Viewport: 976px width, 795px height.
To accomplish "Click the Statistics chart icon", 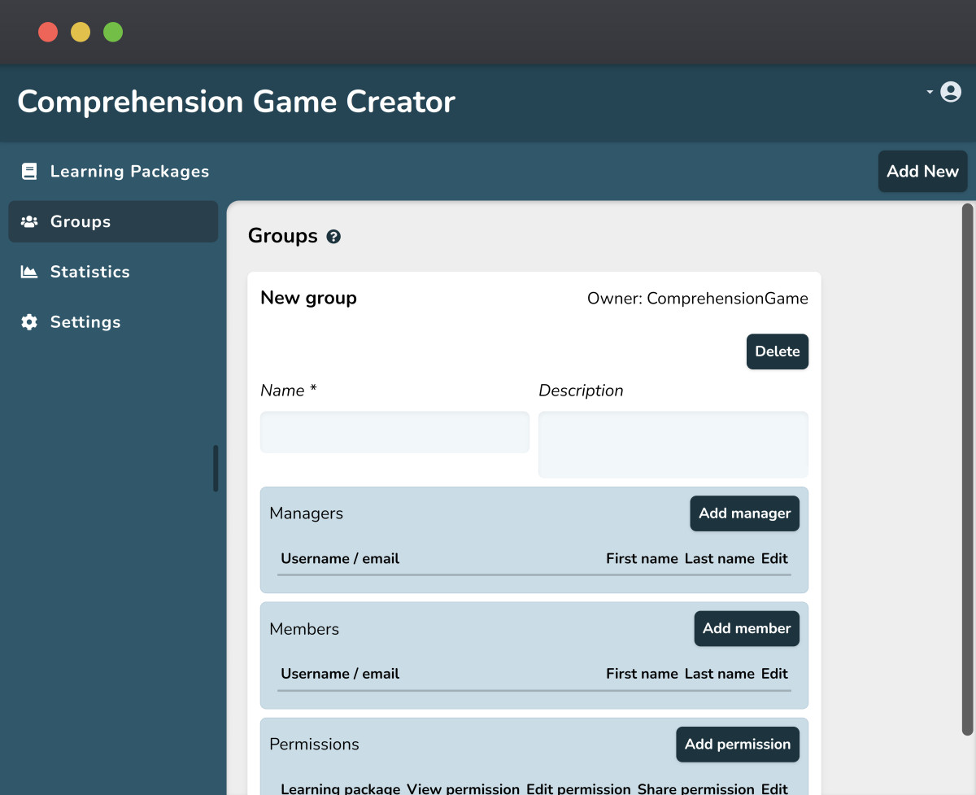I will point(29,272).
